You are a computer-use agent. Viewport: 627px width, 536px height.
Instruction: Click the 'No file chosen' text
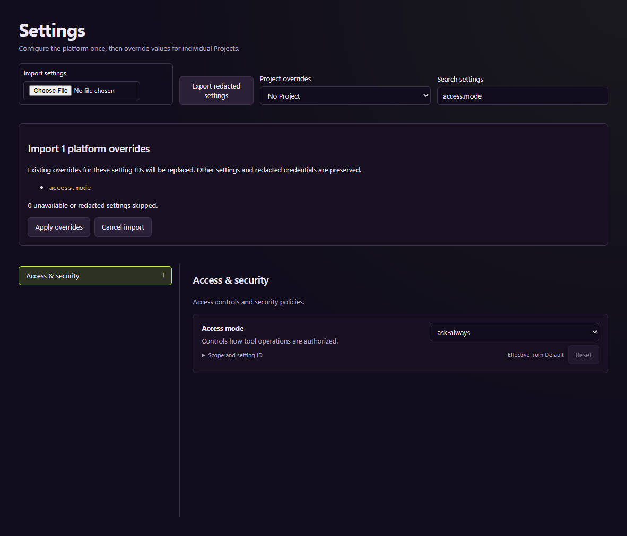tap(94, 91)
